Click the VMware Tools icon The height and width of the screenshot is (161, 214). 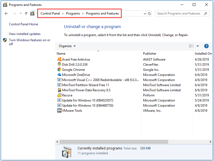pyautogui.click(x=59, y=111)
